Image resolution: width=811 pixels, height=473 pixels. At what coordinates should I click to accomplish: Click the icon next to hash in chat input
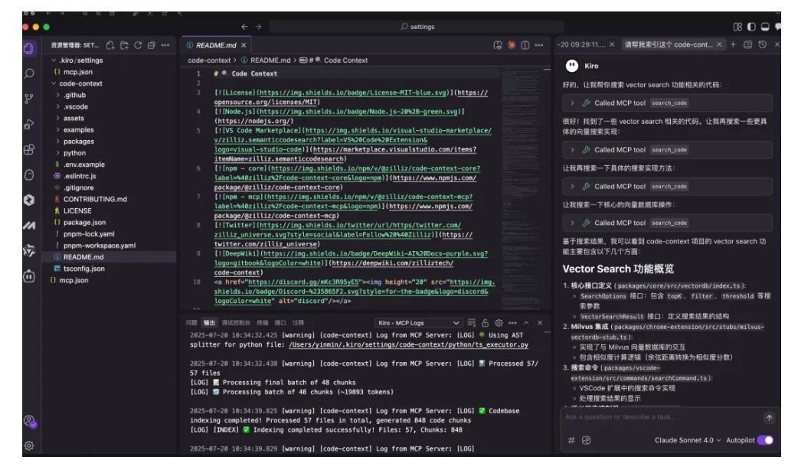pyautogui.click(x=586, y=440)
